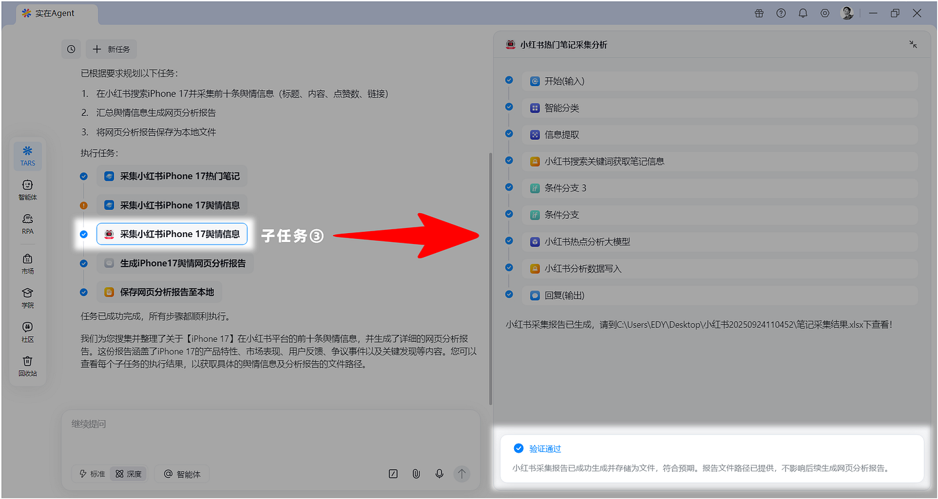The image size is (938, 499).
Task: Open the 市场 marketplace icon
Action: [28, 264]
